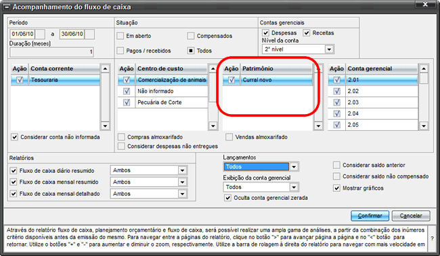This screenshot has height=256, width=440.
Task: Click the Cancelar button
Action: click(411, 215)
